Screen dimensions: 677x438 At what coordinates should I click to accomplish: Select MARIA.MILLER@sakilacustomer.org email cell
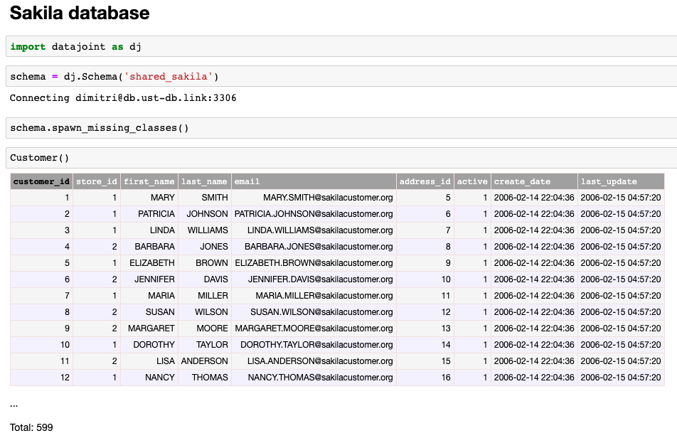(x=314, y=296)
